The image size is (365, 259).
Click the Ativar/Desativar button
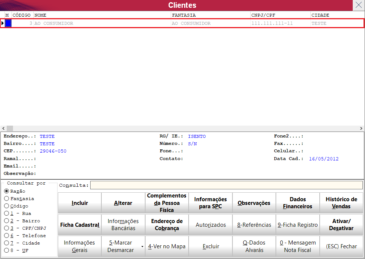[341, 225]
